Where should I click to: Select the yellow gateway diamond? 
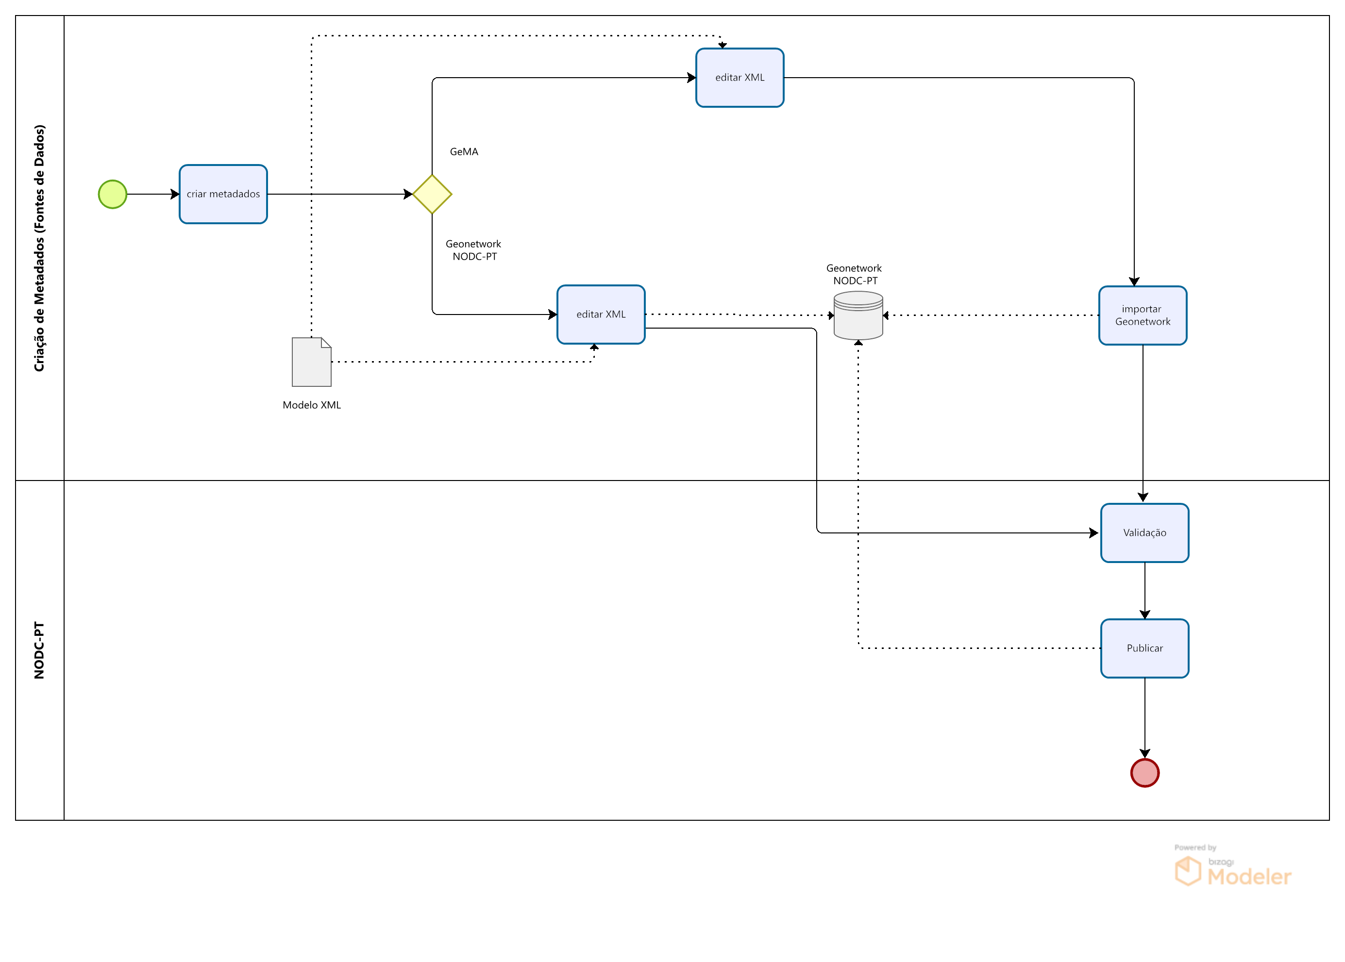coord(432,194)
